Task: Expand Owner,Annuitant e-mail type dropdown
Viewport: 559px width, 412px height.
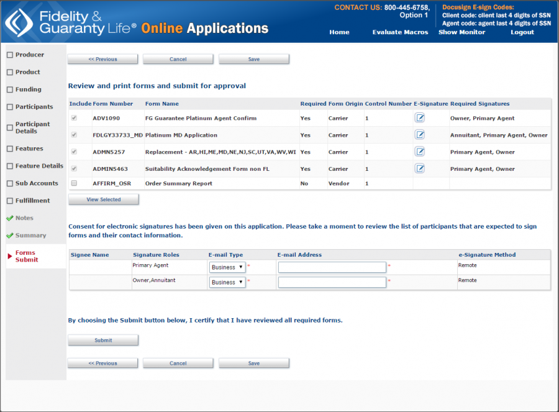Action: pyautogui.click(x=227, y=282)
